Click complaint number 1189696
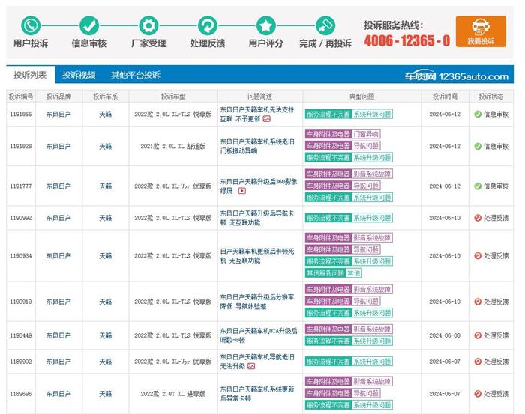525x414 pixels. [x=21, y=394]
